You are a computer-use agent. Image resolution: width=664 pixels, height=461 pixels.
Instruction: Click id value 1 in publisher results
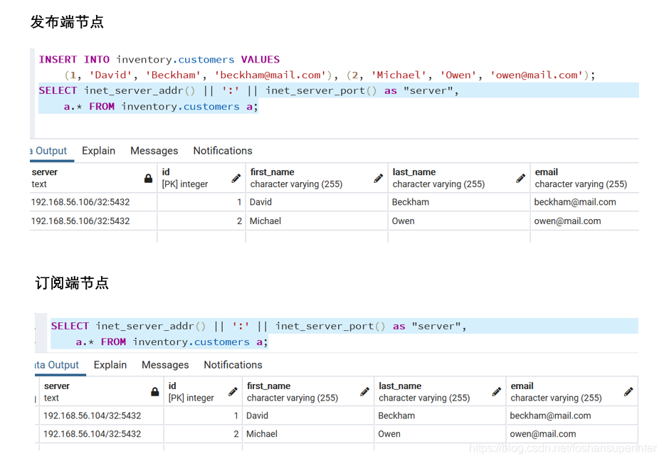[x=201, y=202]
